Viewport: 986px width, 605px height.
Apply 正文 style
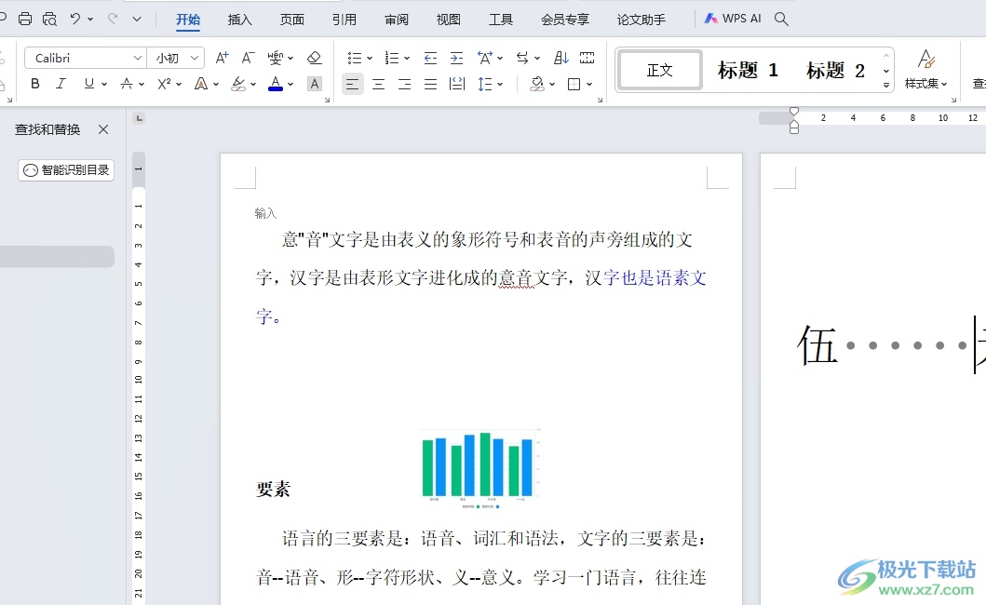660,70
